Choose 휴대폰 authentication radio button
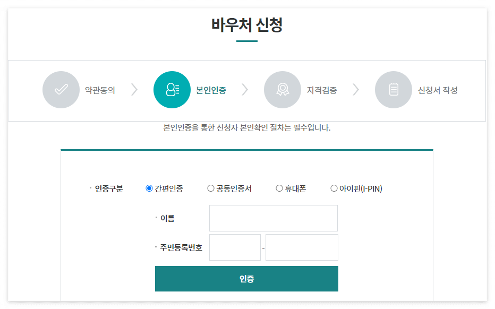Screen dimensions: 495x309 click(279, 188)
